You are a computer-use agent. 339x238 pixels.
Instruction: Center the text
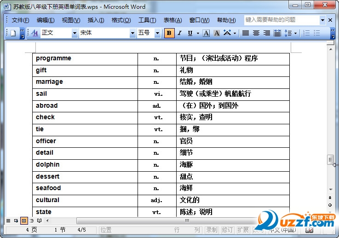click(256, 33)
